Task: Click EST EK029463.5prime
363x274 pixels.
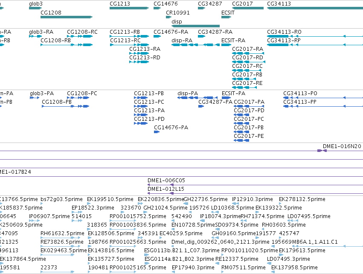Action: (x=64, y=251)
